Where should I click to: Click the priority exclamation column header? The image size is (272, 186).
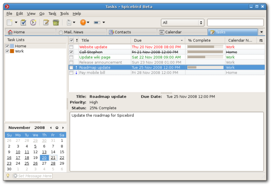76,40
